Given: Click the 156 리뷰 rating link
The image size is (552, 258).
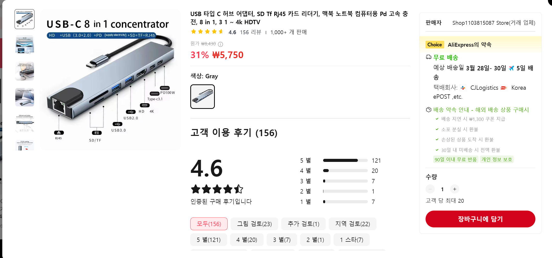Looking at the screenshot, I should tap(250, 32).
